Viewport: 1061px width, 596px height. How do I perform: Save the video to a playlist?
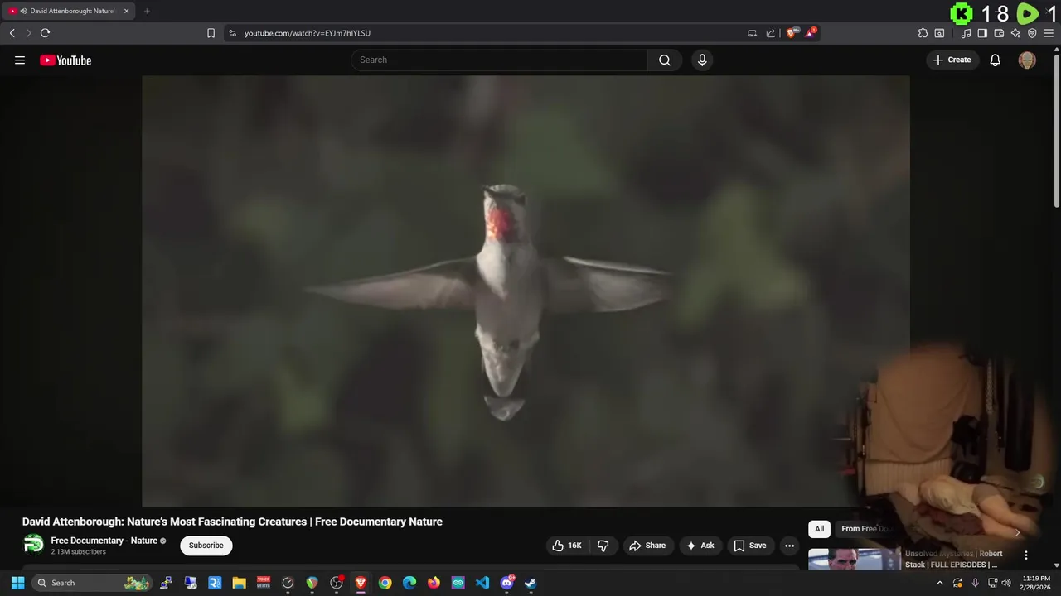point(750,546)
